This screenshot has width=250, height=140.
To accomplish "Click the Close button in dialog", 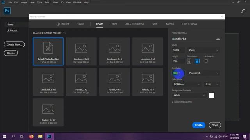I will pos(215,125).
